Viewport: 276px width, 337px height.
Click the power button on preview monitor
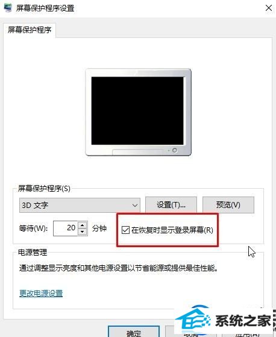point(175,150)
